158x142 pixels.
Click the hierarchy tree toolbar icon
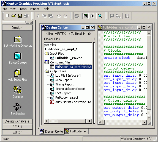point(118,16)
